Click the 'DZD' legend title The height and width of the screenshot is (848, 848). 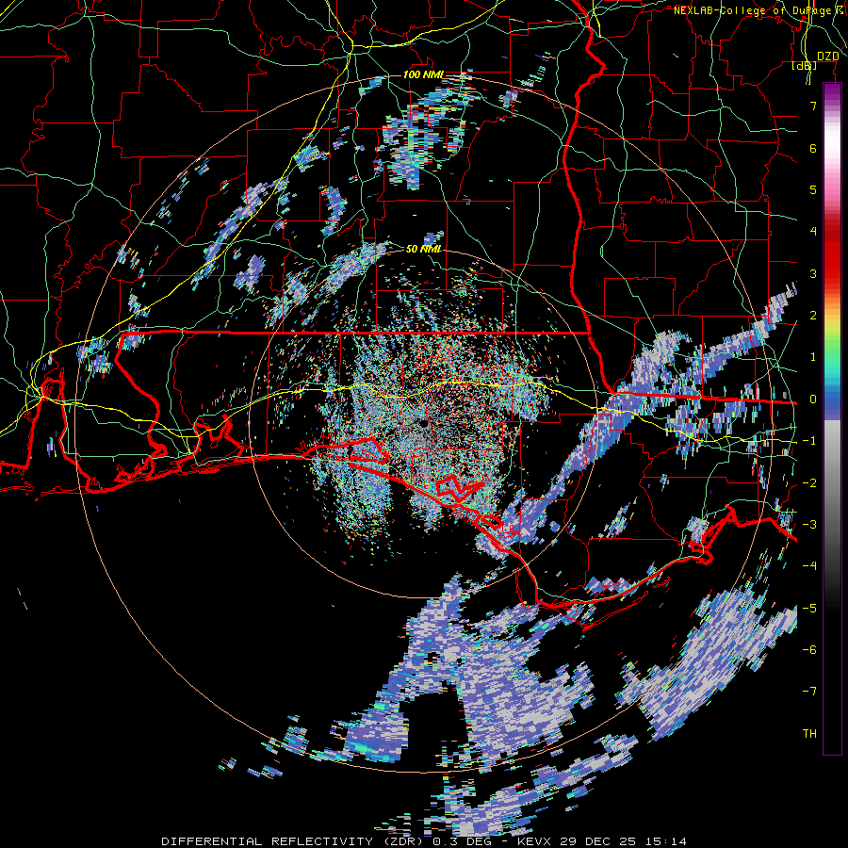828,57
